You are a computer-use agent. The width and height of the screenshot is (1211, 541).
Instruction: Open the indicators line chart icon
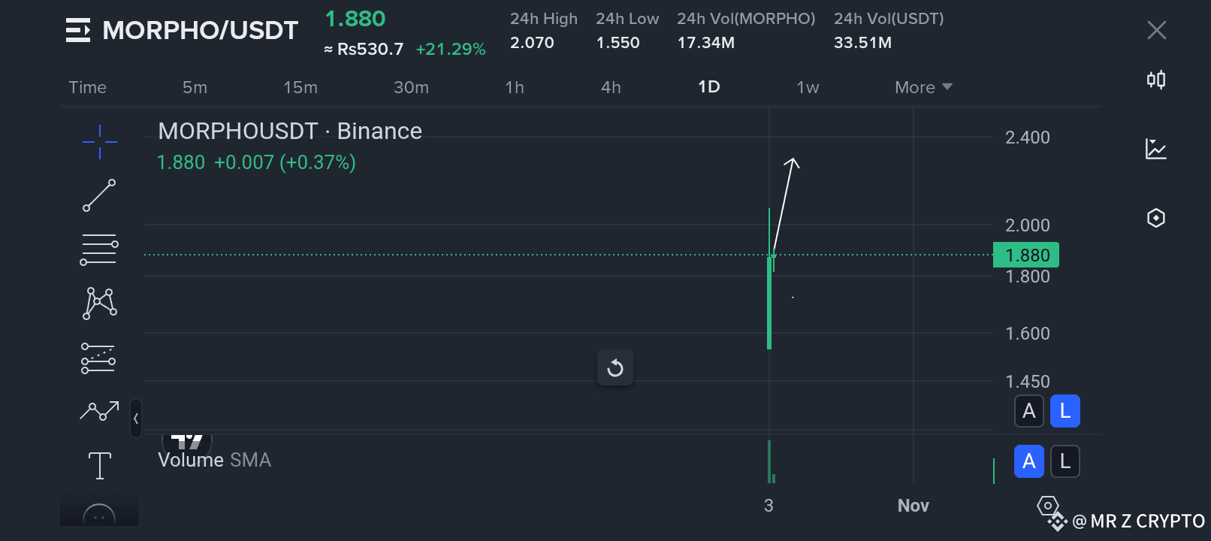coord(1156,149)
